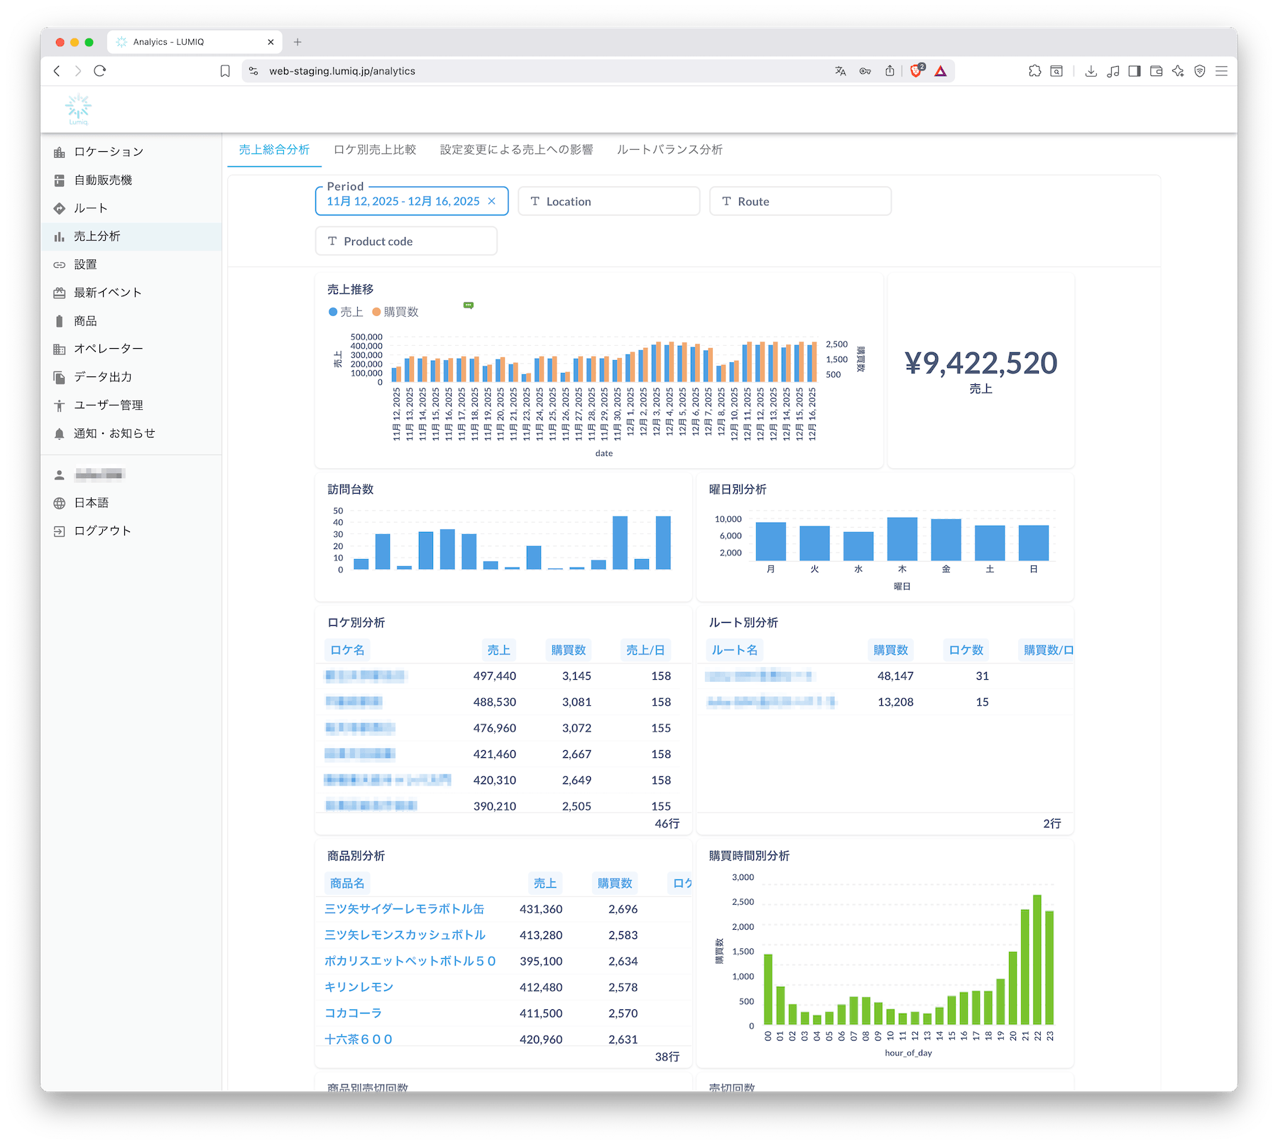Screen dimensions: 1278x1145
Task: Click the browser reload page icon
Action: point(100,71)
